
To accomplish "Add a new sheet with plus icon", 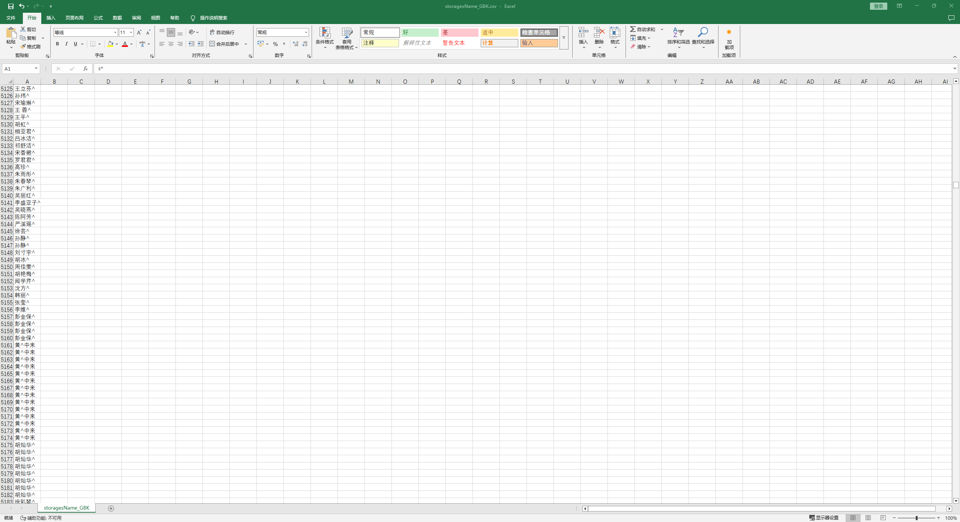I will [111, 508].
